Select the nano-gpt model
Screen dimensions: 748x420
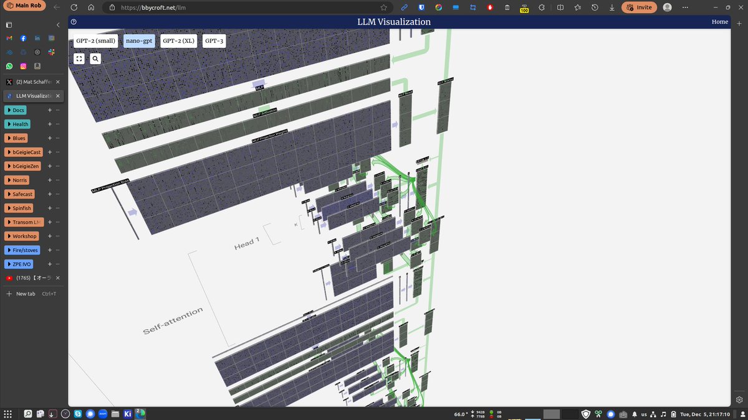click(x=138, y=41)
